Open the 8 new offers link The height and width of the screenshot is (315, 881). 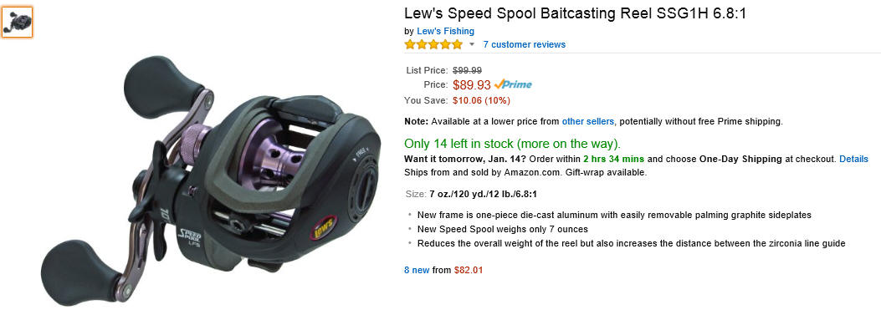417,270
